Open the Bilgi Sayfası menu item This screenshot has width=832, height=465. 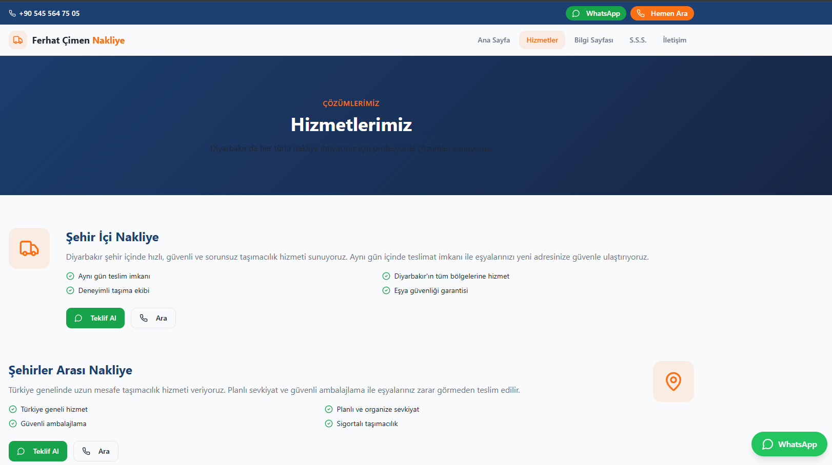click(x=594, y=40)
